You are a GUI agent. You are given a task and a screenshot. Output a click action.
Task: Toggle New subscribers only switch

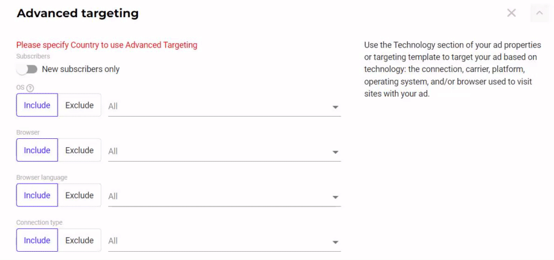tap(27, 69)
